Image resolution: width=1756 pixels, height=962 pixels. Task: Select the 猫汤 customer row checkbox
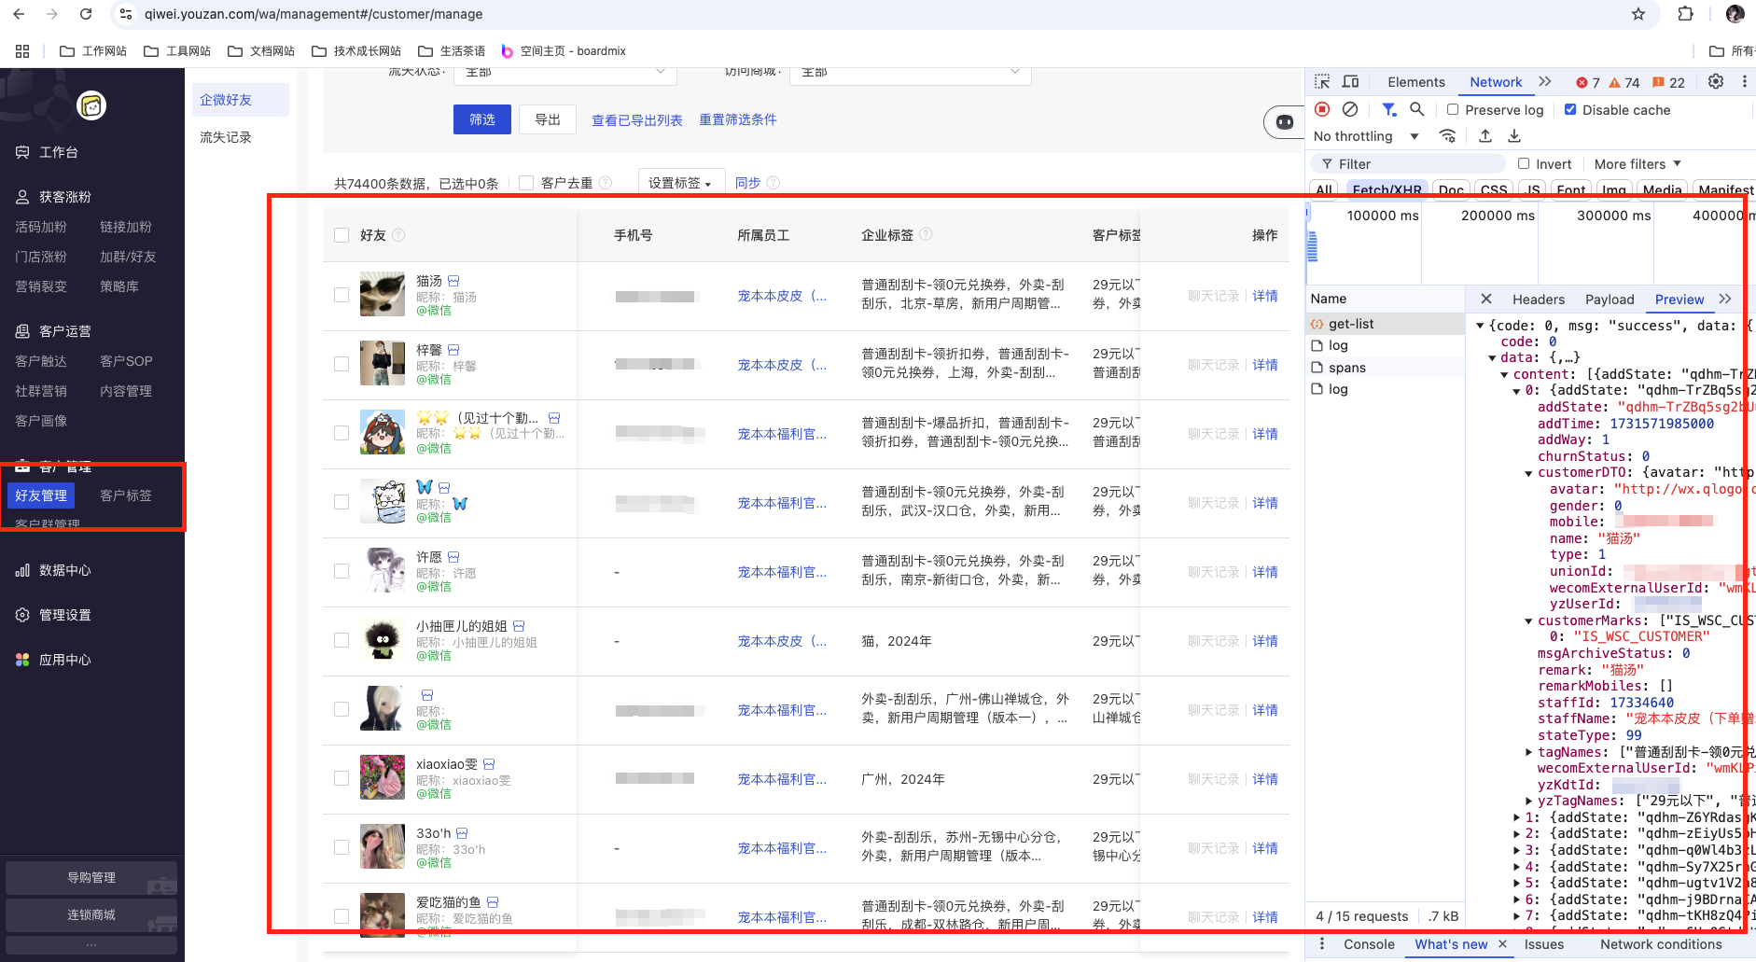[341, 295]
